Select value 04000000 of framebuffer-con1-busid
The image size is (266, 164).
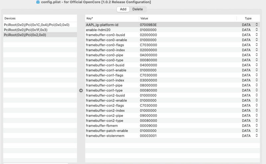tap(148, 65)
